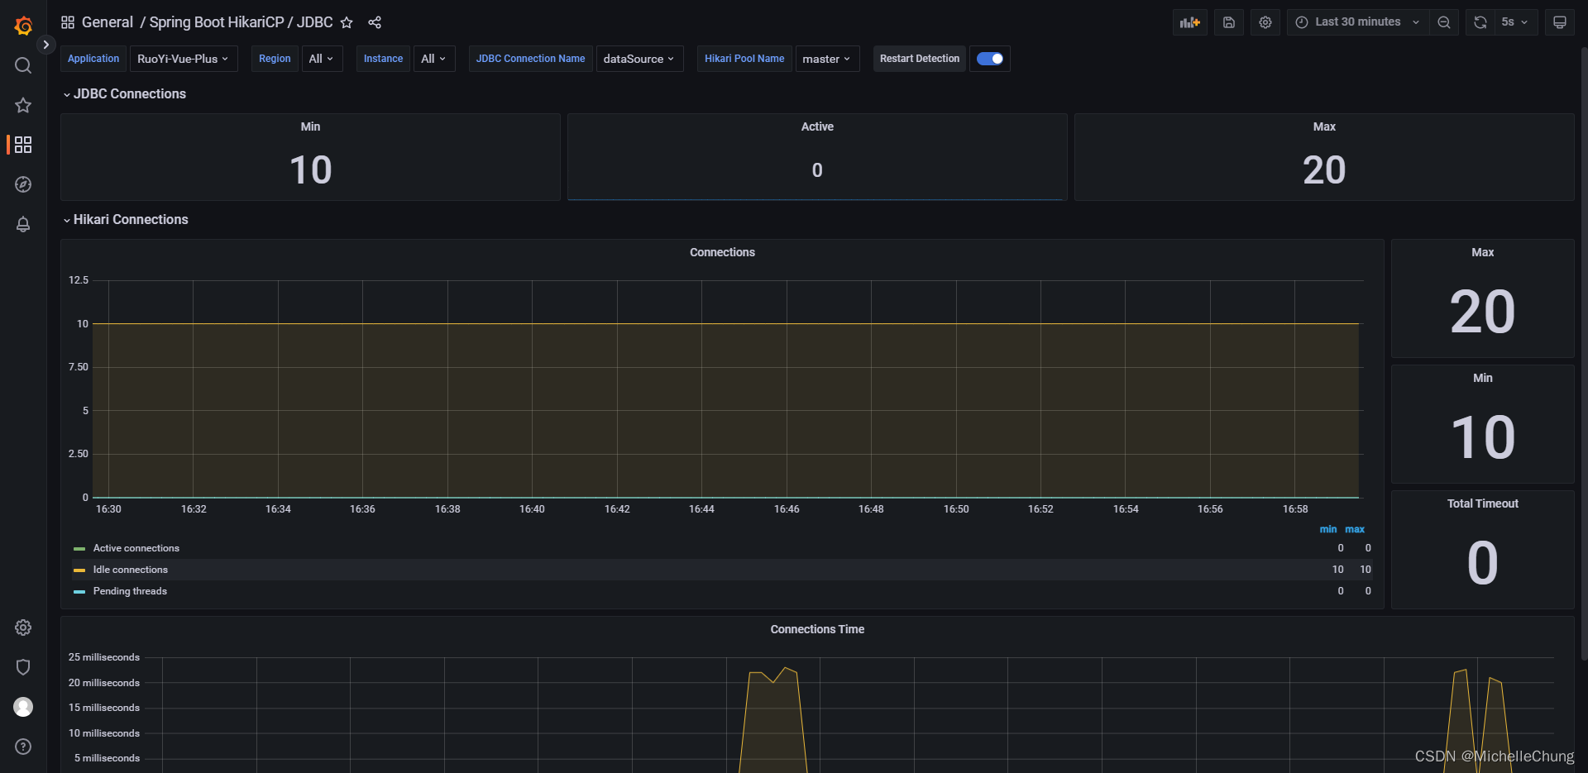The width and height of the screenshot is (1588, 773).
Task: Open the Connections Time panel title menu
Action: (817, 629)
